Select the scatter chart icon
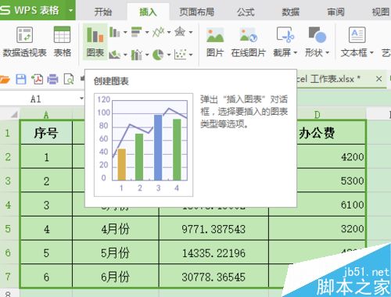 (180, 55)
